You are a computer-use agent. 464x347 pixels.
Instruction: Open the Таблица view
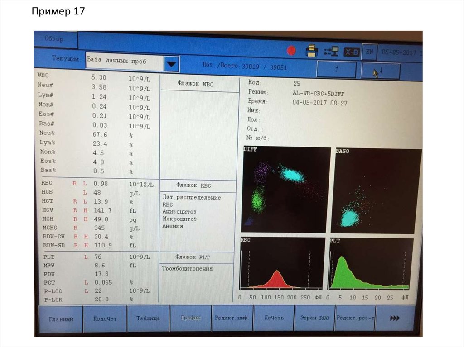pyautogui.click(x=148, y=318)
